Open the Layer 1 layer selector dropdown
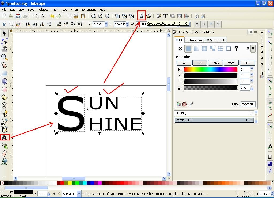 coord(79,193)
